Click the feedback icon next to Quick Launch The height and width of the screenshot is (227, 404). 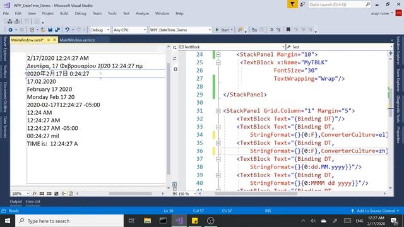pyautogui.click(x=302, y=4)
